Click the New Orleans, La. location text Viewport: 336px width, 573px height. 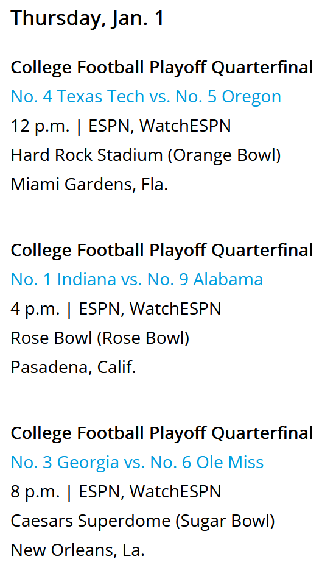coord(78,550)
